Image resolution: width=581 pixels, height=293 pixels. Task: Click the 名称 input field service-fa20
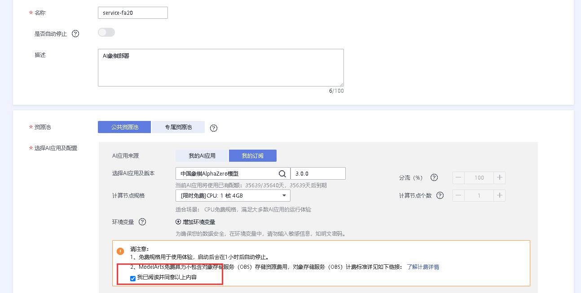(133, 13)
